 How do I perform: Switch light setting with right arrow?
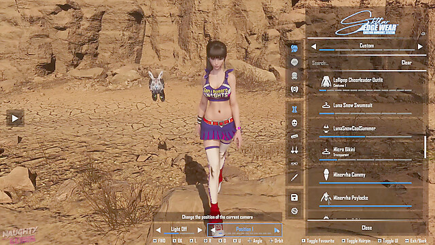tap(200, 230)
